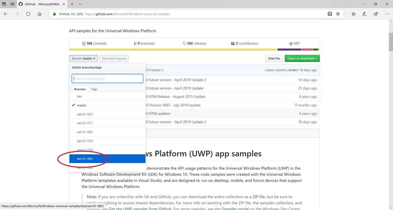Image resolution: width=393 pixels, height=210 pixels.
Task: Open the Edge reading view icon
Action: [330, 14]
